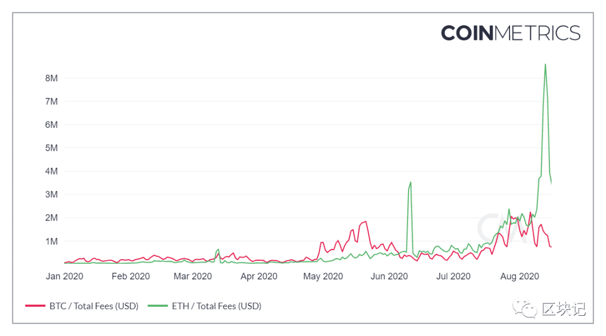Screen dimensions: 606x336
Task: Toggle the BTC / Total Fees legend entry
Action: [82, 306]
